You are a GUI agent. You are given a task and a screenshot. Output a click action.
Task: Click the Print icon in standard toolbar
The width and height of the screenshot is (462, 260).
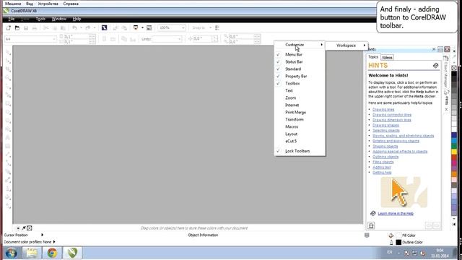pos(35,27)
